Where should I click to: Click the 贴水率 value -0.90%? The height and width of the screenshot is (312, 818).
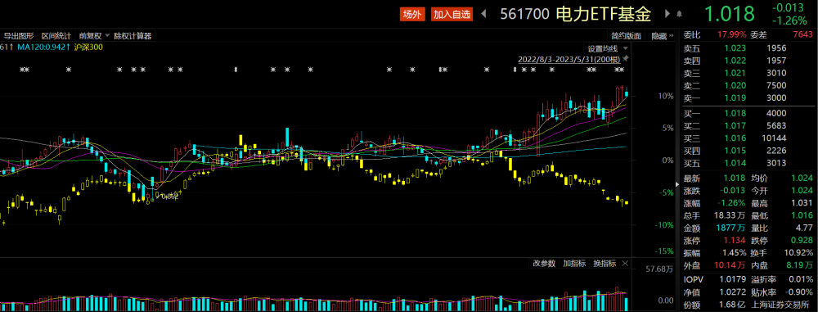(800, 292)
